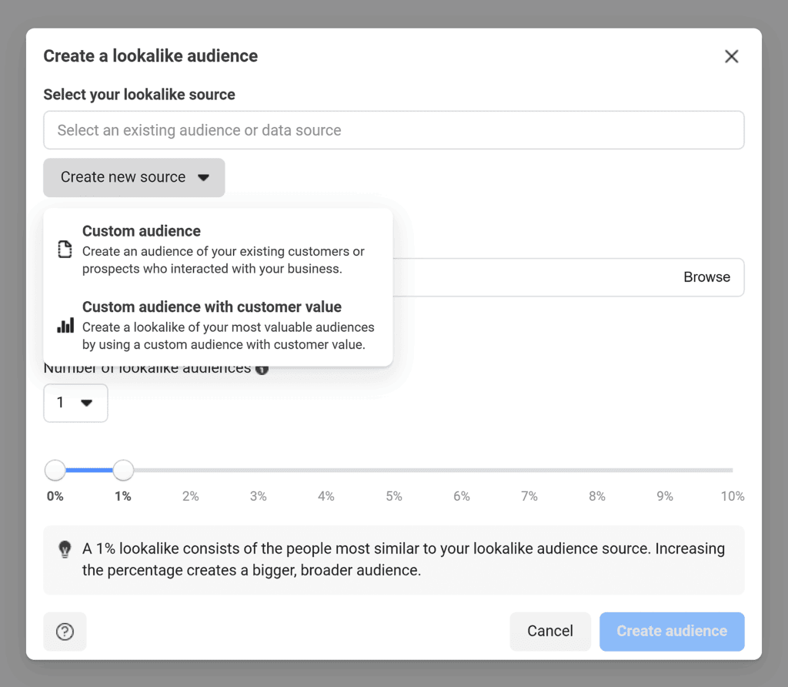Screen dimensions: 788x687
Task: Click the Cancel button
Action: [x=550, y=631]
